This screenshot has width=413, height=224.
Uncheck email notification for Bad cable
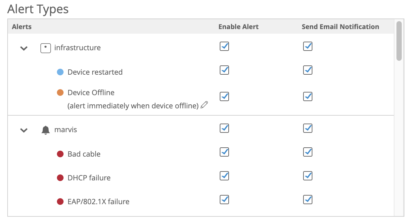click(x=308, y=152)
